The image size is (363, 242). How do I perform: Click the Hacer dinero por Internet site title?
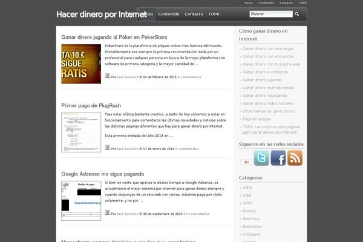(x=102, y=15)
